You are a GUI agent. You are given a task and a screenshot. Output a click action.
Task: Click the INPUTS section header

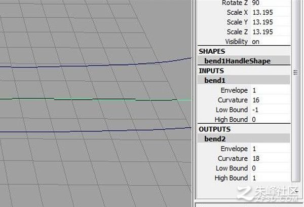[211, 71]
